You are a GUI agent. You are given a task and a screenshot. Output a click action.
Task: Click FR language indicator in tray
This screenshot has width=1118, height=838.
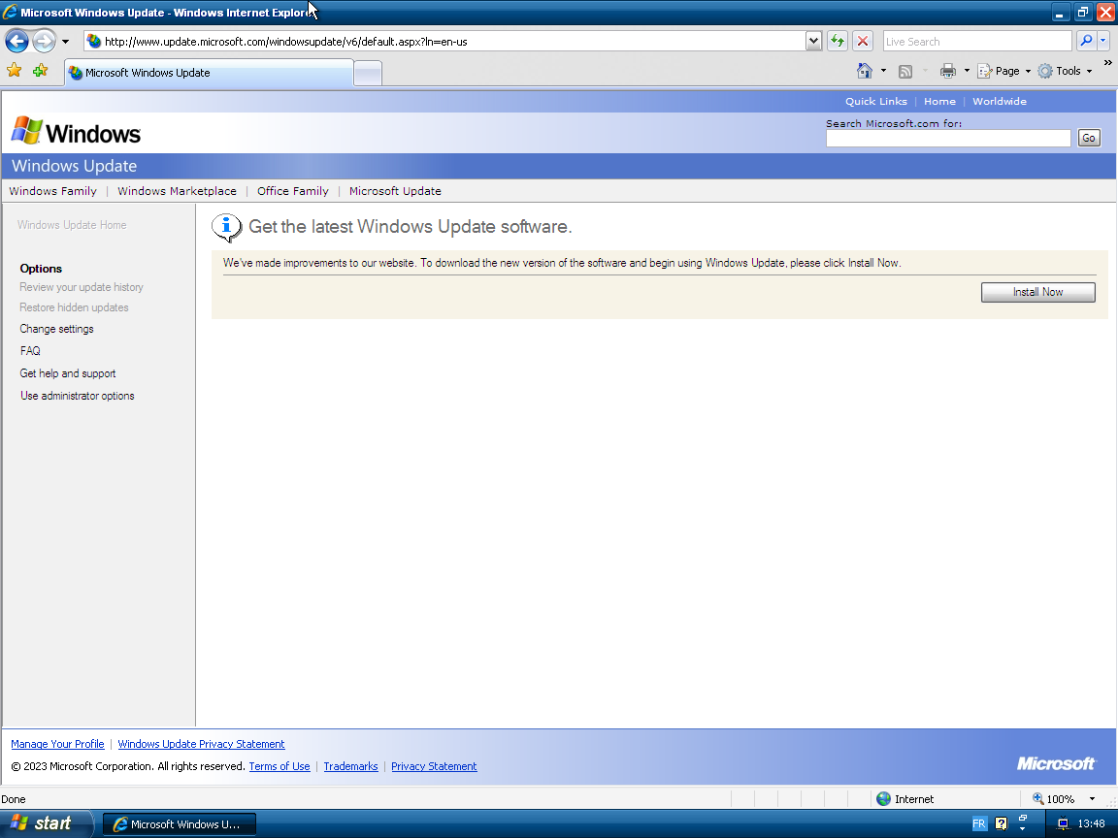point(979,823)
